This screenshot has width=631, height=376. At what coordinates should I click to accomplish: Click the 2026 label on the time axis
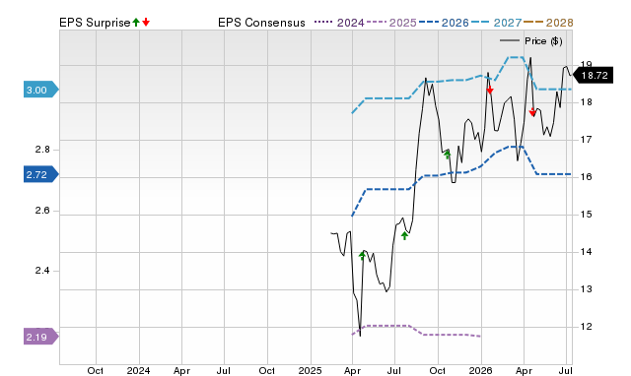tap(481, 370)
